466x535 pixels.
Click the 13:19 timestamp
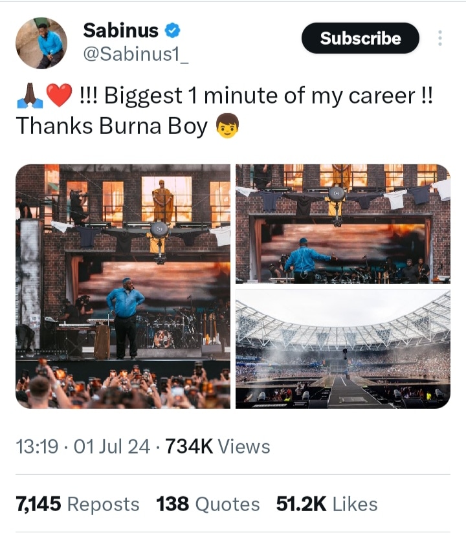tap(36, 446)
